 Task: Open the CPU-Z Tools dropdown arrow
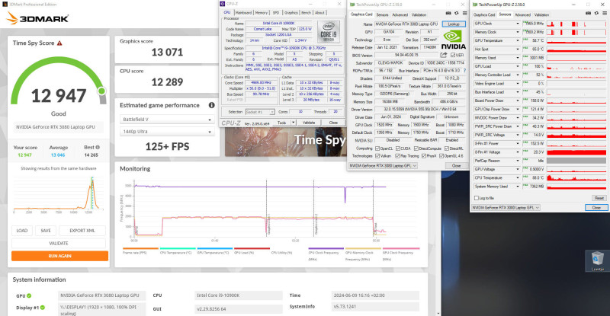tap(294, 123)
